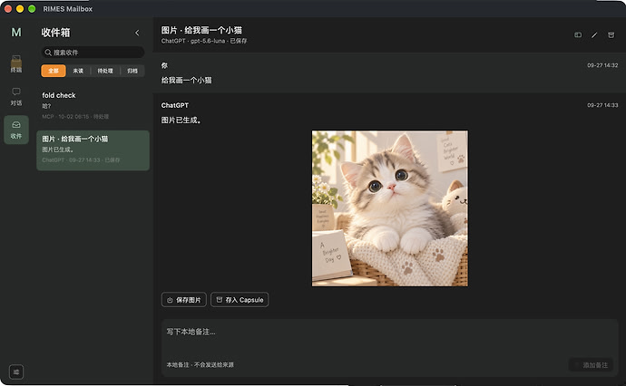Focus the 搜索收件 search field
The width and height of the screenshot is (626, 386).
93,53
